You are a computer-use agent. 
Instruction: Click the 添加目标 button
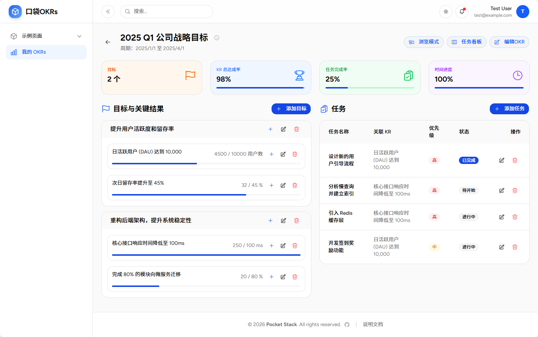tap(291, 108)
